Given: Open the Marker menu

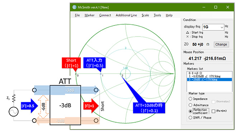Looking at the screenshot, I should coord(89,15).
